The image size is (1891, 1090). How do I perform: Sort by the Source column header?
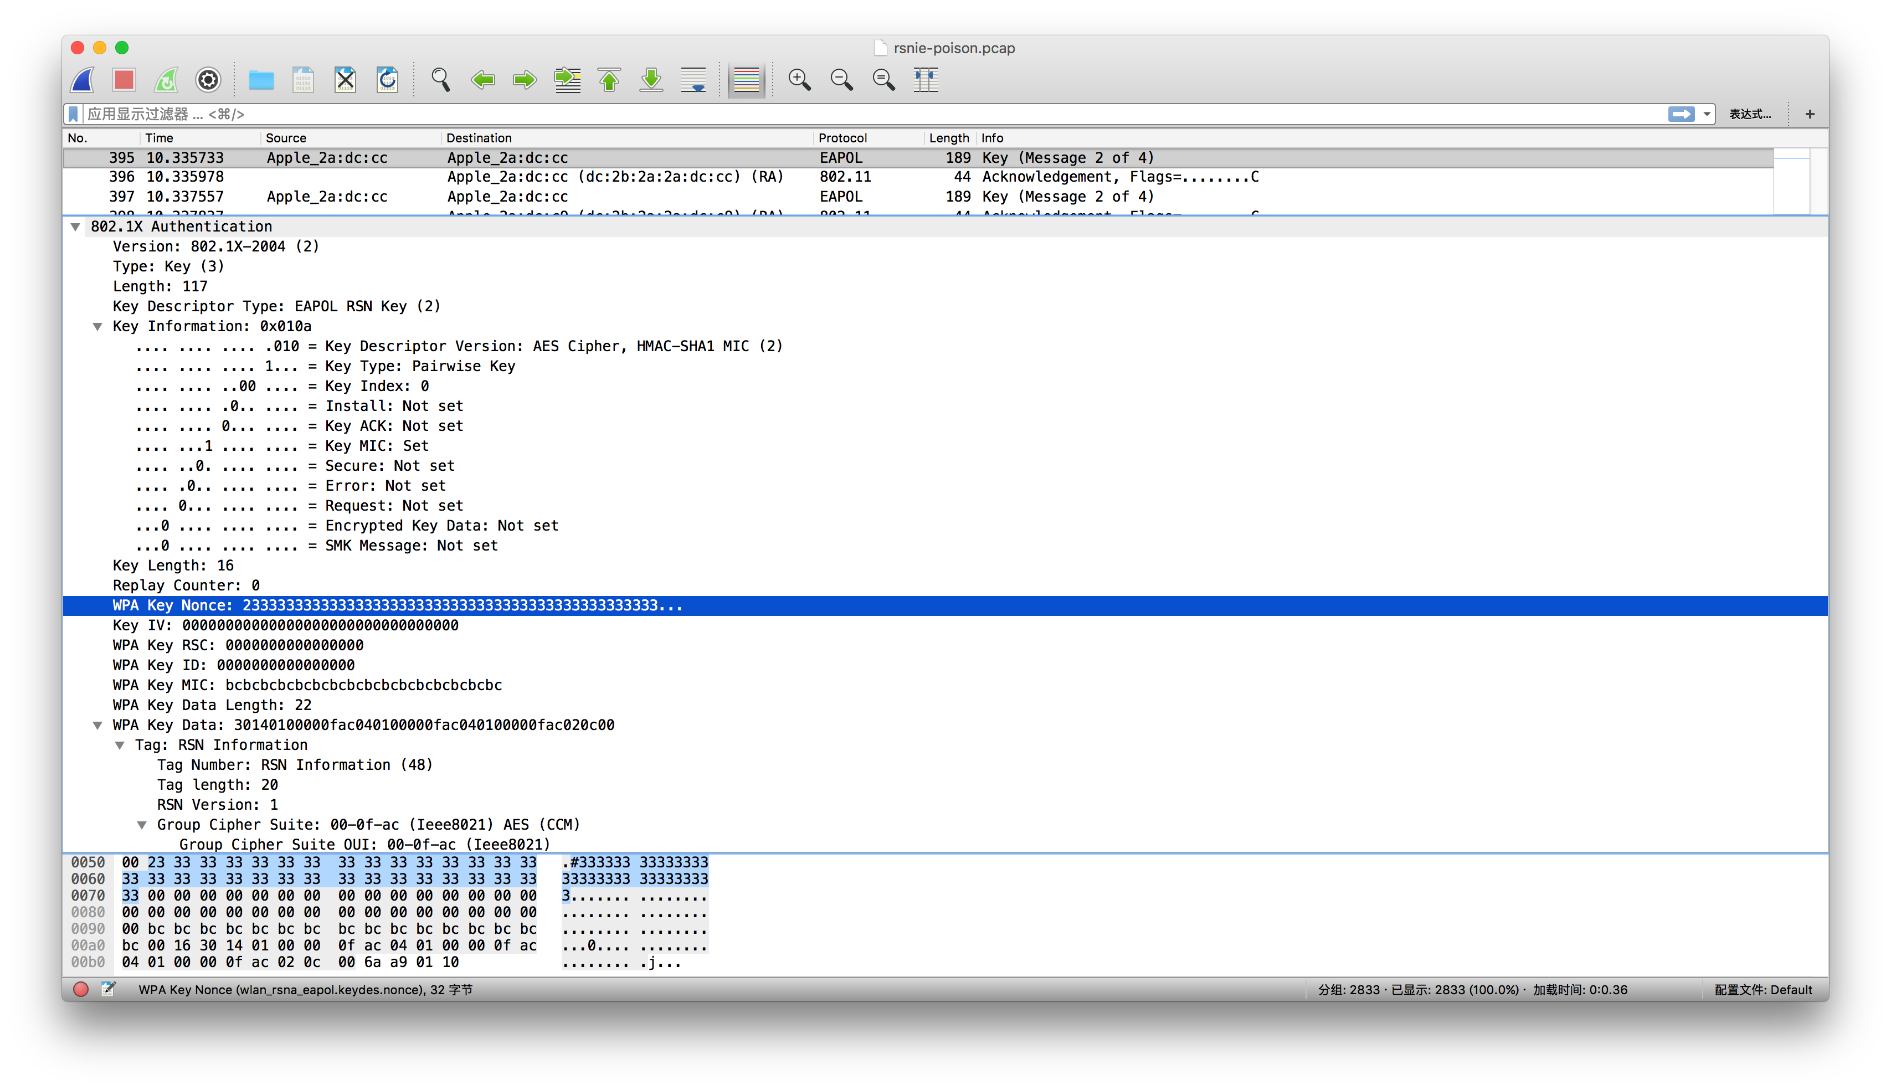tap(286, 138)
